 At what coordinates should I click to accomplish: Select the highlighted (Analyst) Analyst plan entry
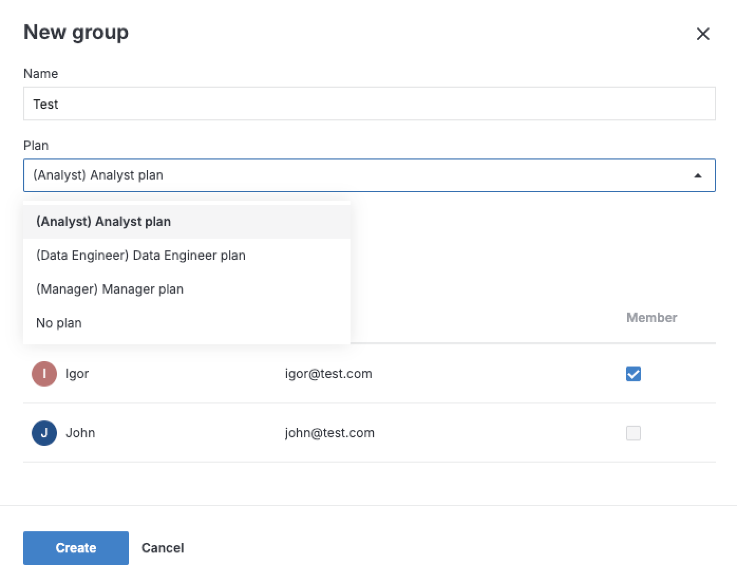[x=103, y=221]
